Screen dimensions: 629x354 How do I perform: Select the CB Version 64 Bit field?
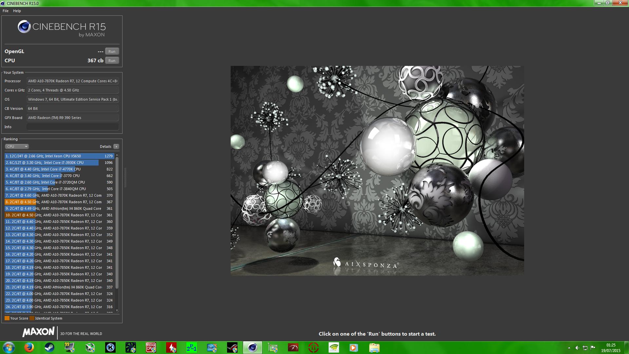[73, 108]
